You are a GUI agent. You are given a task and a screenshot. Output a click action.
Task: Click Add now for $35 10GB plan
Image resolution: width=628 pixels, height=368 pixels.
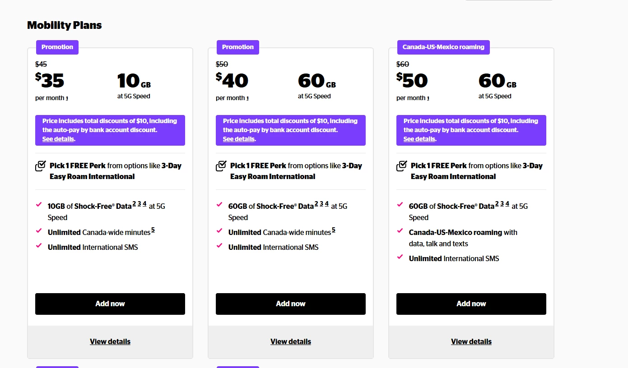pos(110,304)
